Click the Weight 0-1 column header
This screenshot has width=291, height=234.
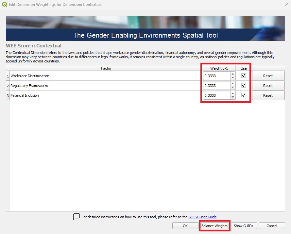[219, 68]
